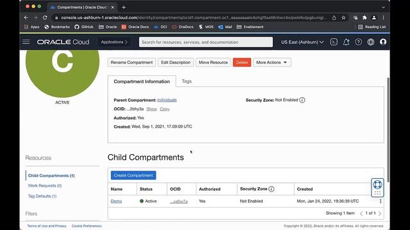Switch to the Tags tab

(186, 81)
